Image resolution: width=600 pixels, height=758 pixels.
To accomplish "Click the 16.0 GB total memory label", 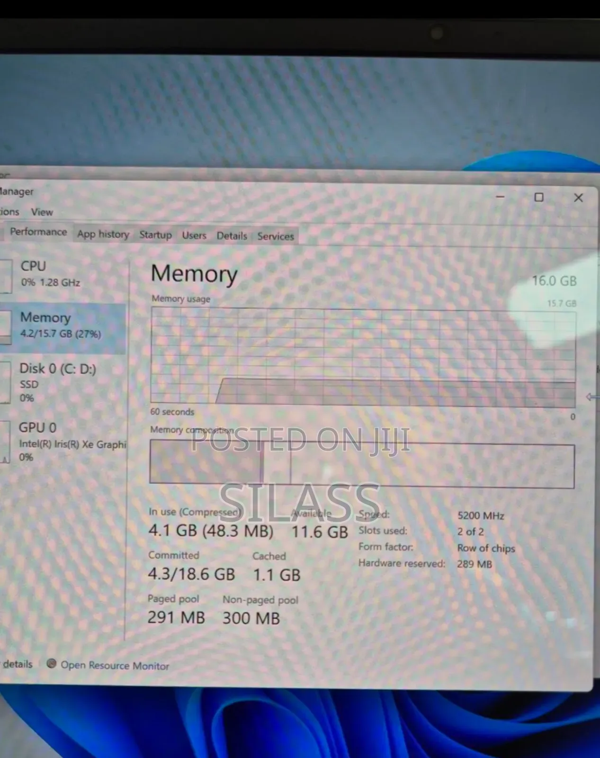I will coord(554,281).
